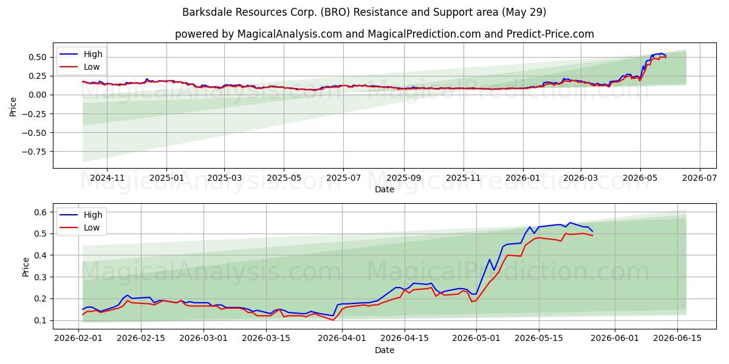Click the 2026-06-01 tick on bottom chart

tap(615, 339)
